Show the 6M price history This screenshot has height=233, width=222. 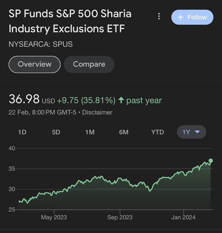[124, 132]
